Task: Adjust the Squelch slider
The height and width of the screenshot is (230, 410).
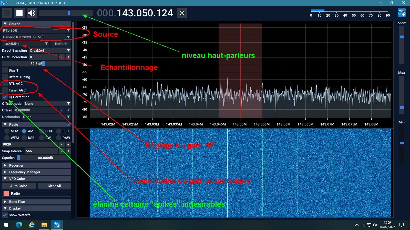Action: [x=44, y=158]
